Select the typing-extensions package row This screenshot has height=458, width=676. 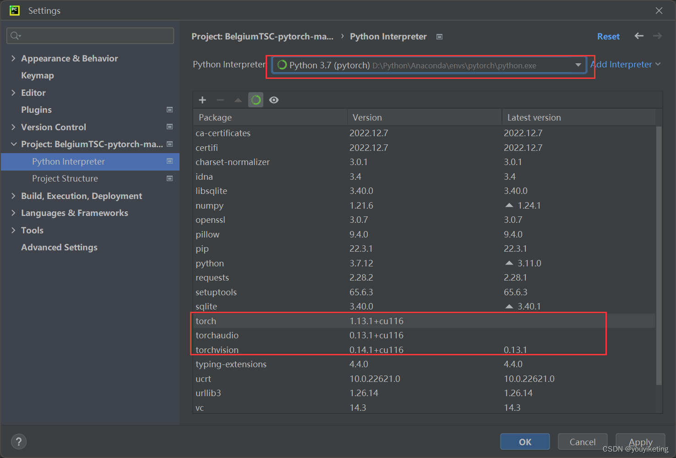424,364
